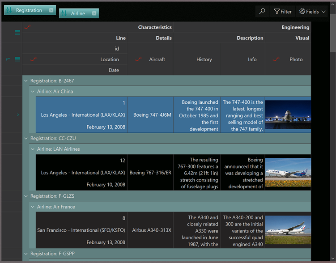This screenshot has width=336, height=263.
Task: Click info text 'The A340-200 and 300'
Action: pyautogui.click(x=243, y=230)
